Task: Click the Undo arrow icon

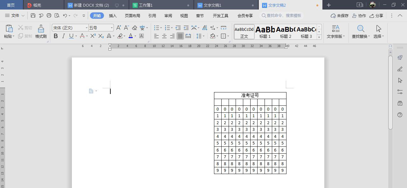Action: click(65, 16)
